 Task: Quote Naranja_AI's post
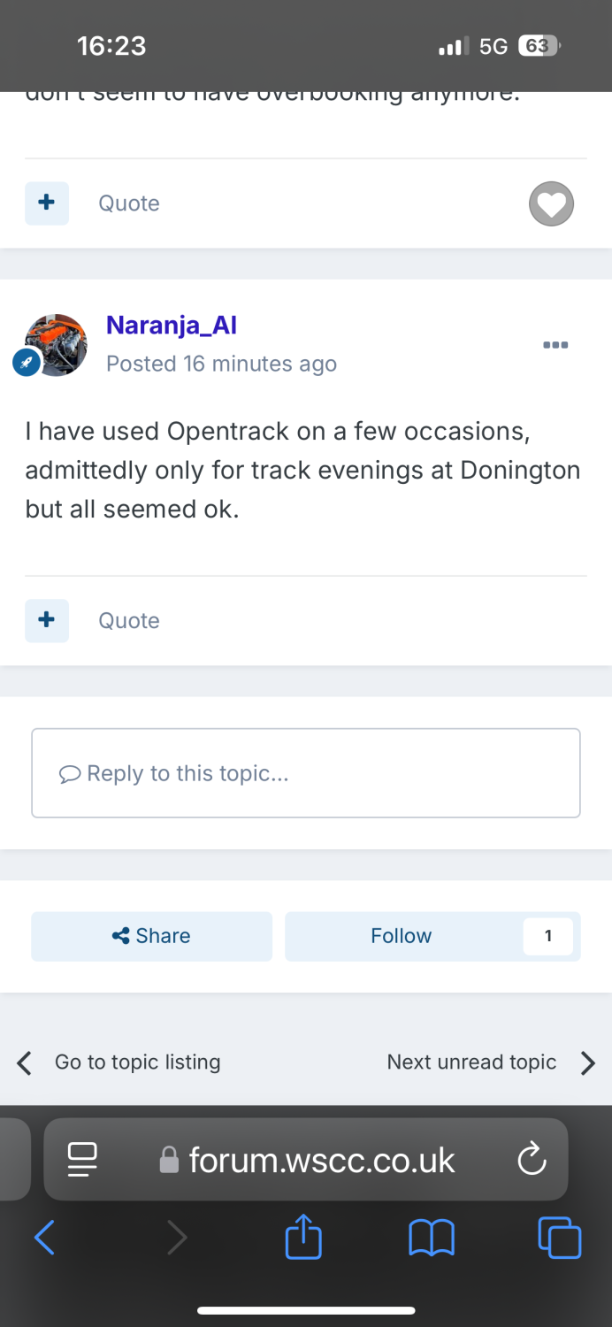129,620
